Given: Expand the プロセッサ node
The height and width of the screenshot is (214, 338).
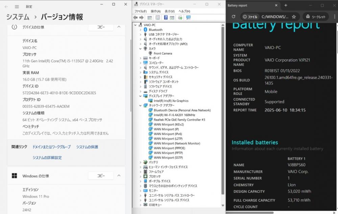Looking at the screenshot, I should click(140, 176).
